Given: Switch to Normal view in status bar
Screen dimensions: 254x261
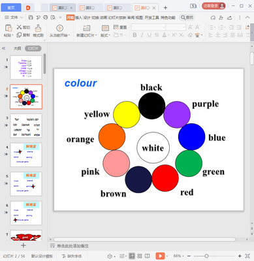Looking at the screenshot, I should click(x=132, y=256).
